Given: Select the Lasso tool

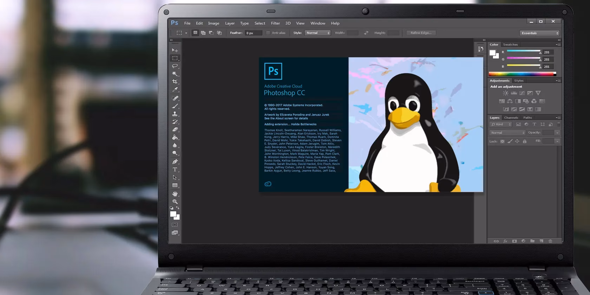Looking at the screenshot, I should pyautogui.click(x=175, y=66).
